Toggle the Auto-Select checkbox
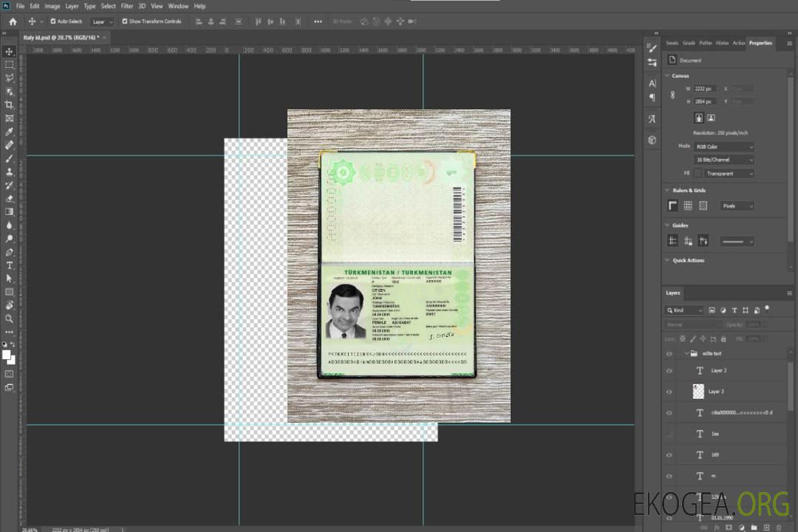This screenshot has height=532, width=798. [53, 21]
